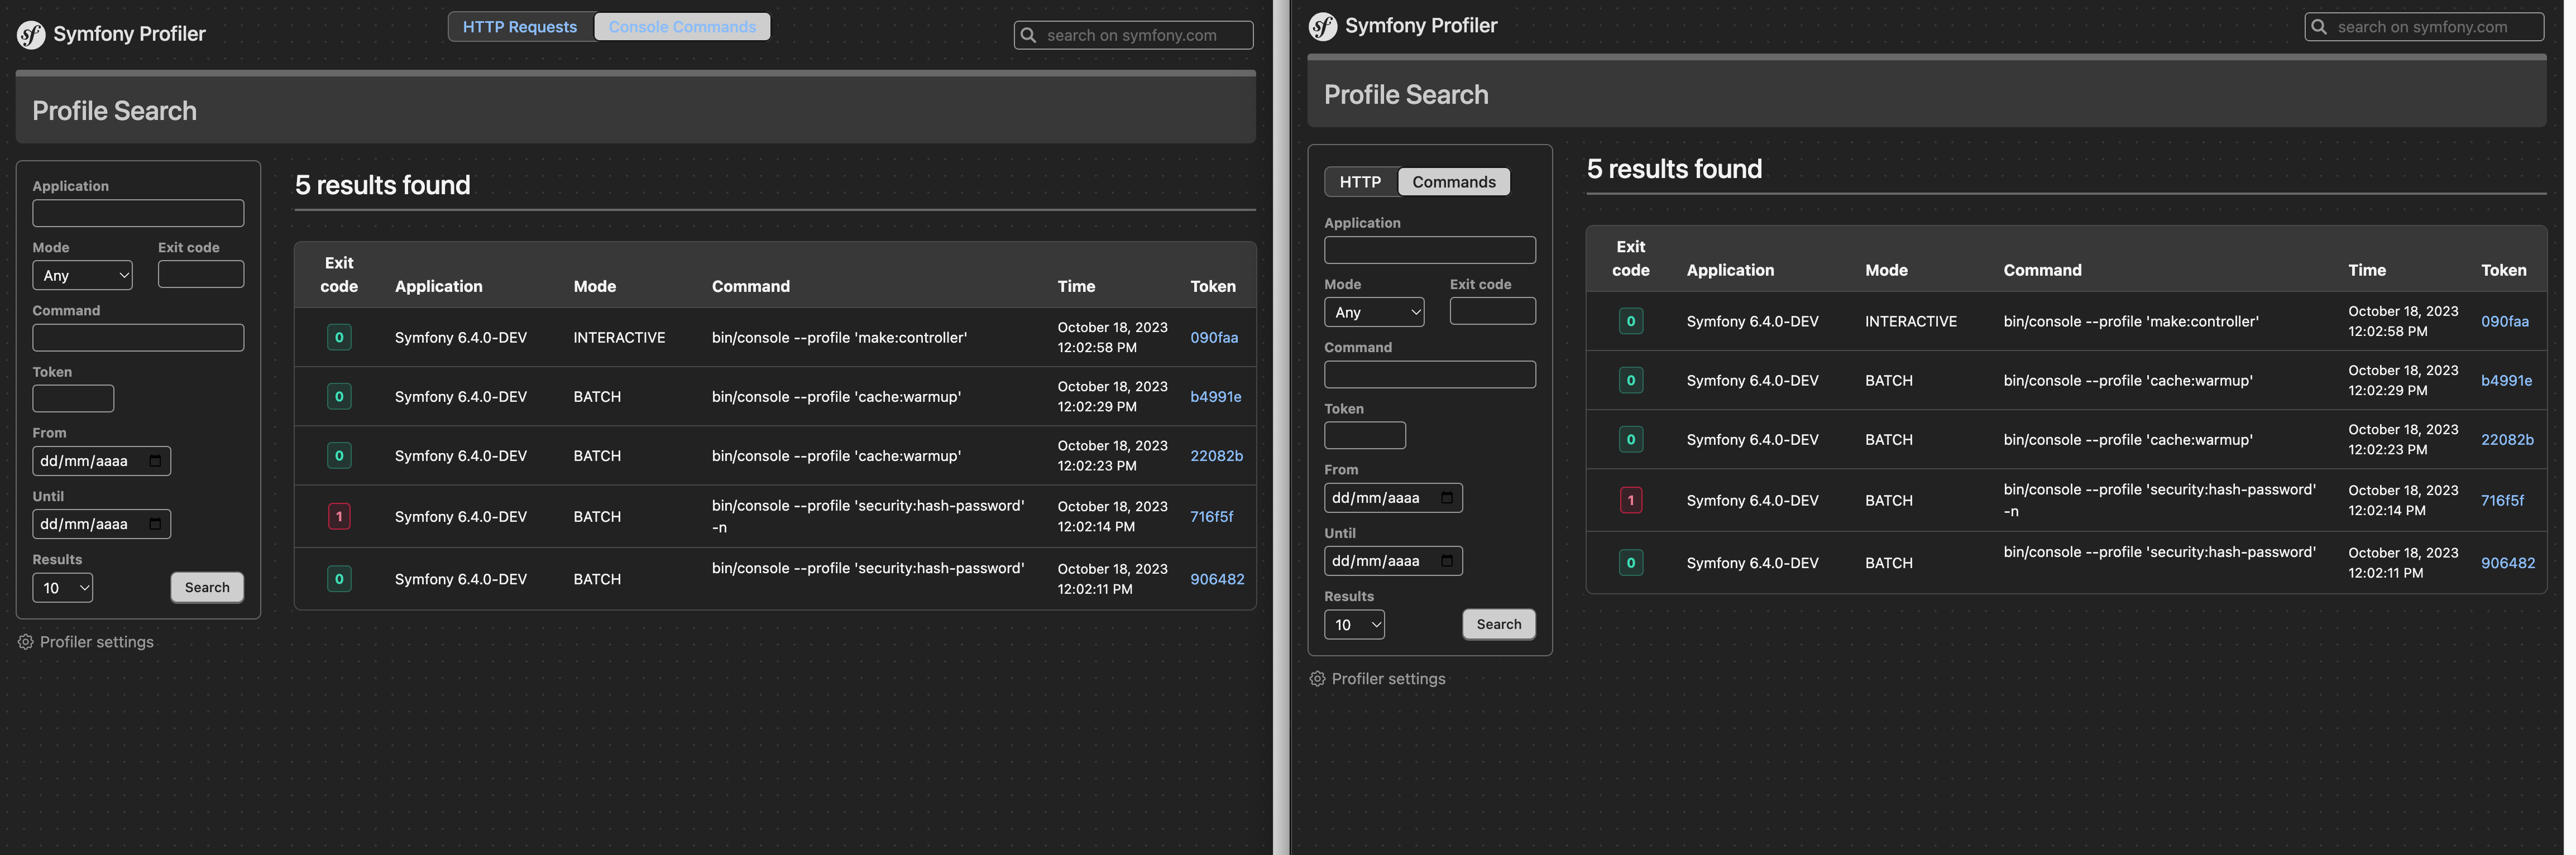Click 12:02:14 PM time cell in right table
Image resolution: width=2576 pixels, height=855 pixels.
pos(2402,501)
